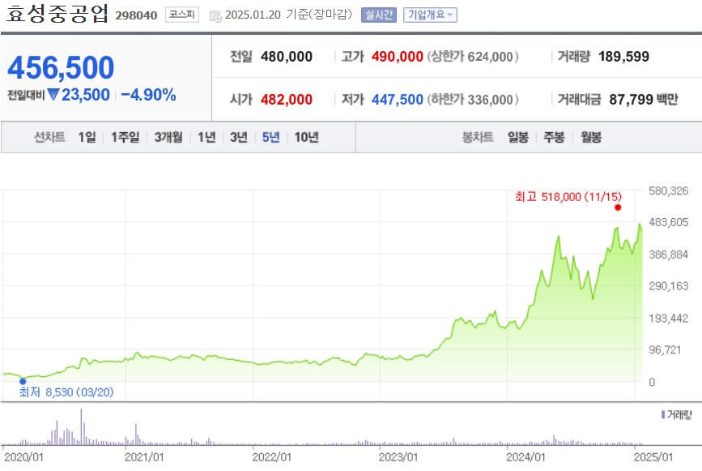Click the 2022/01 axis label
Viewport: 702px width, 471px height.
tap(272, 457)
